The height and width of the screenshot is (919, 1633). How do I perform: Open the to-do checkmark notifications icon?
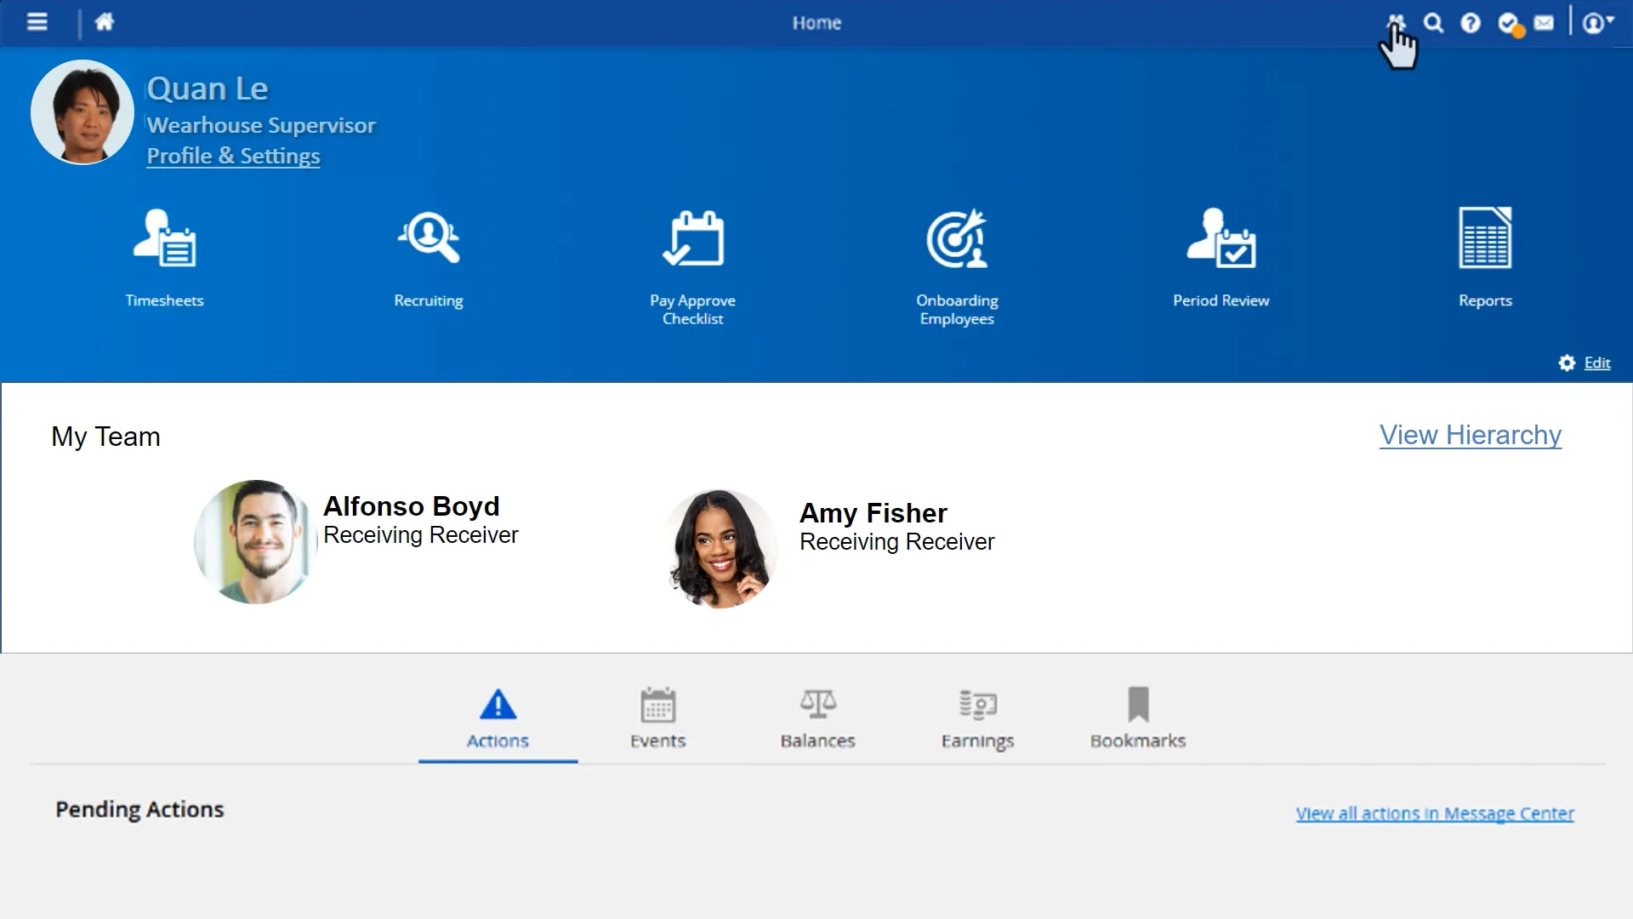1509,23
